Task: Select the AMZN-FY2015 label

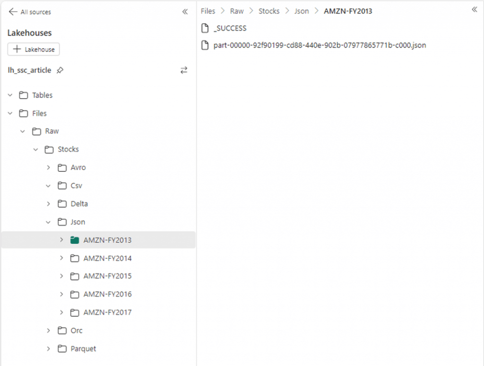Action: pyautogui.click(x=107, y=276)
